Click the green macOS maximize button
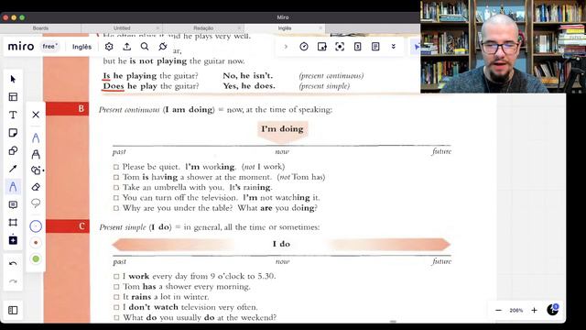This screenshot has height=330, width=586. pos(22,17)
